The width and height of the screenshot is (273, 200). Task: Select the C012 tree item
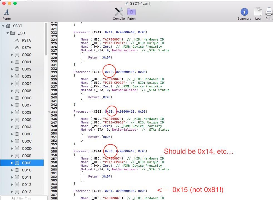(22, 184)
